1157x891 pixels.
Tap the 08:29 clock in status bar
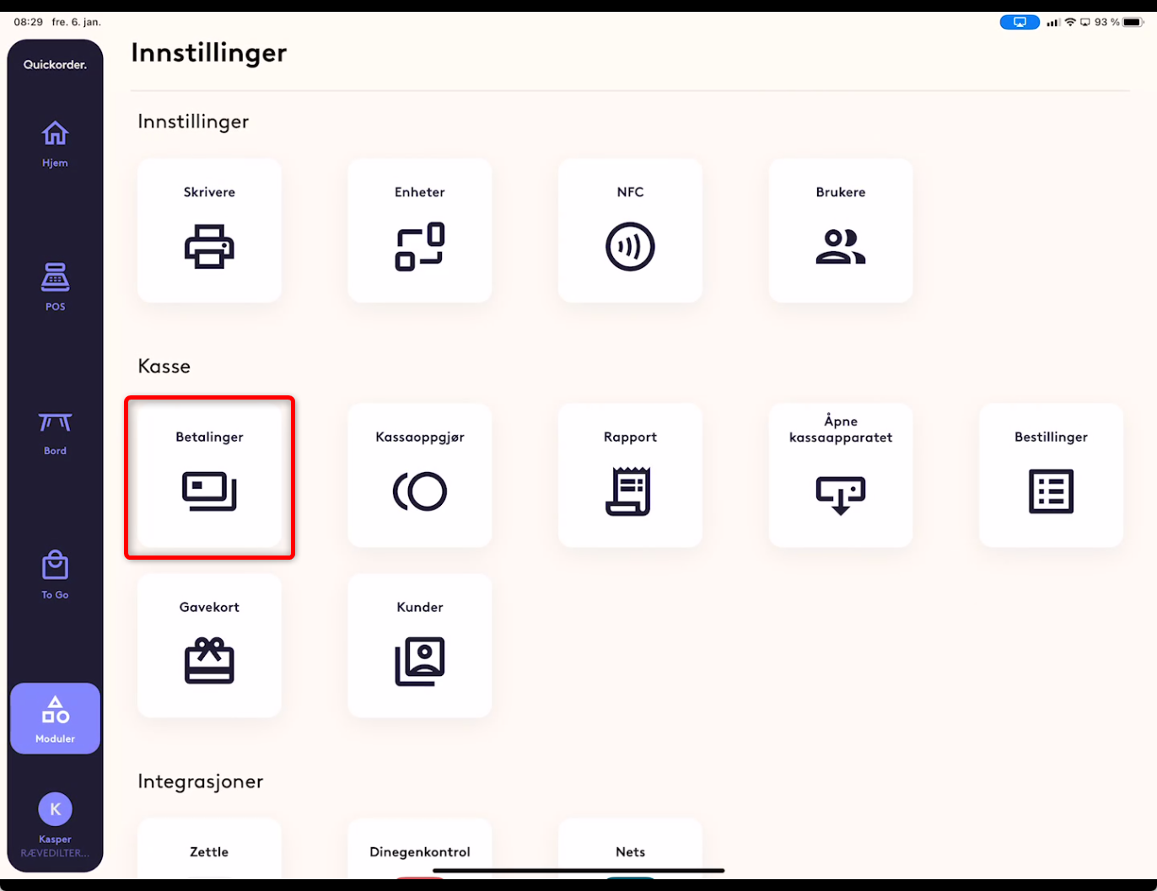(29, 22)
